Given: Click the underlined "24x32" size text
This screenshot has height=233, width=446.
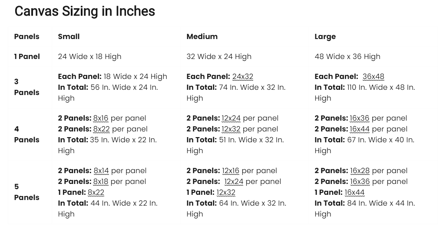Looking at the screenshot, I should (243, 76).
